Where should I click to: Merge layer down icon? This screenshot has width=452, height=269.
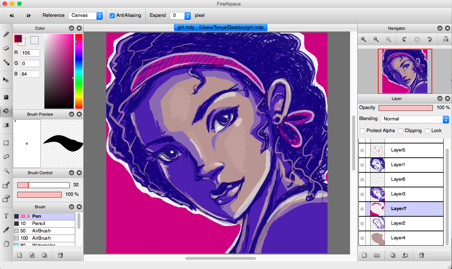coord(405,255)
